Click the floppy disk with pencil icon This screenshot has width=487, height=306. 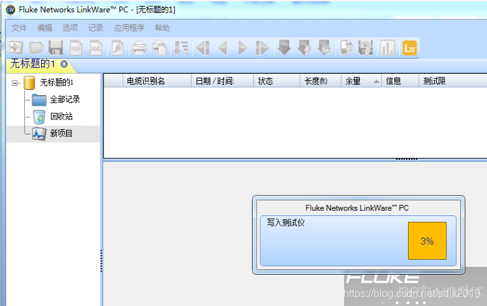tap(366, 48)
